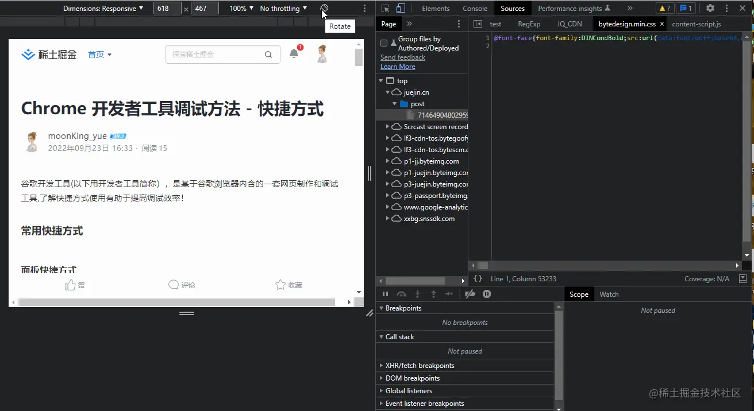
Task: Click the like thumbs-up icon
Action: click(70, 285)
